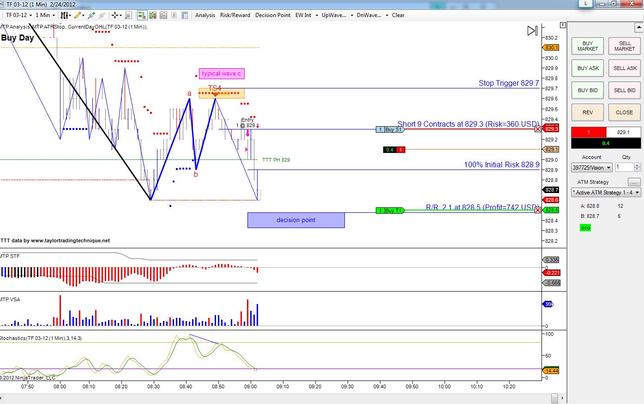644x404 pixels.
Task: Click the line chart strategies icon
Action: click(163, 15)
